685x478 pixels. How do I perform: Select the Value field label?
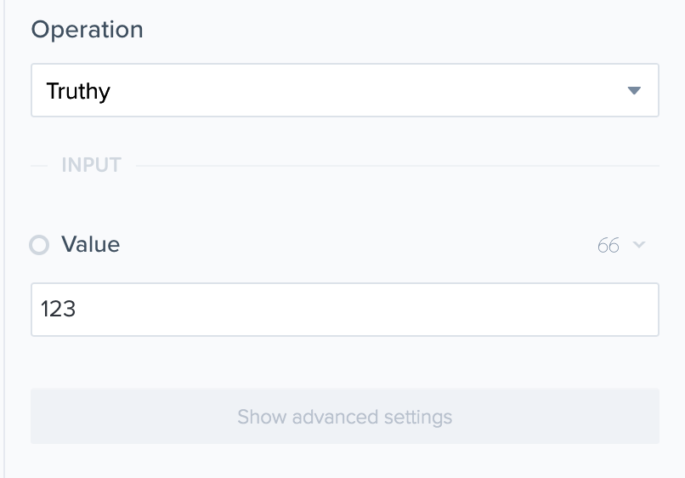click(x=90, y=245)
